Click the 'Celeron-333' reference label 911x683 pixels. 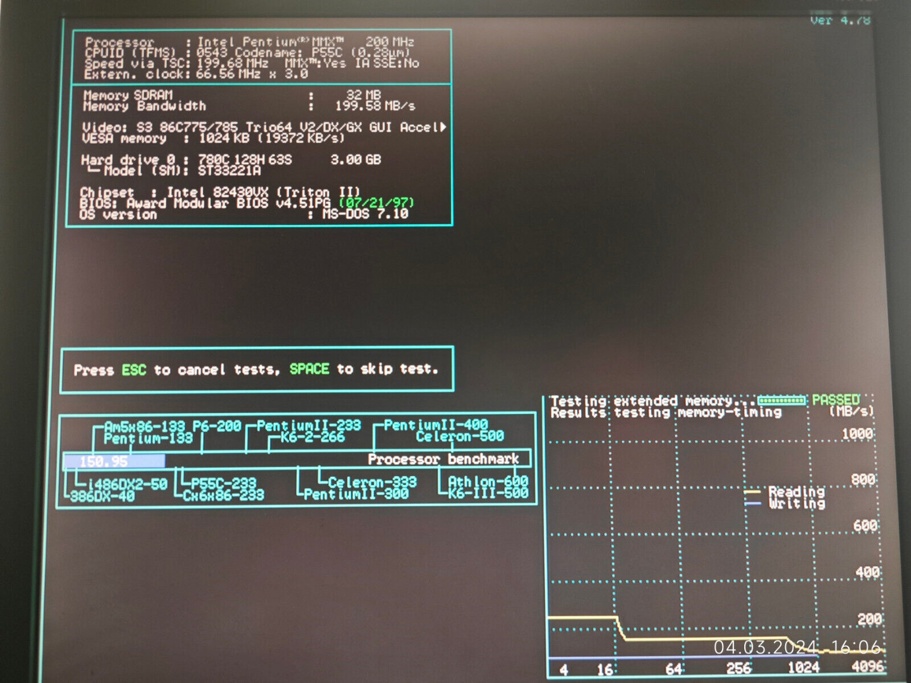372,482
